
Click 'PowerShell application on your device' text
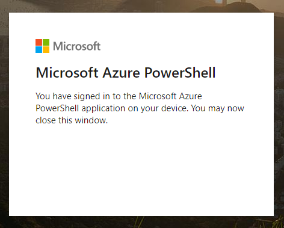tap(112, 108)
